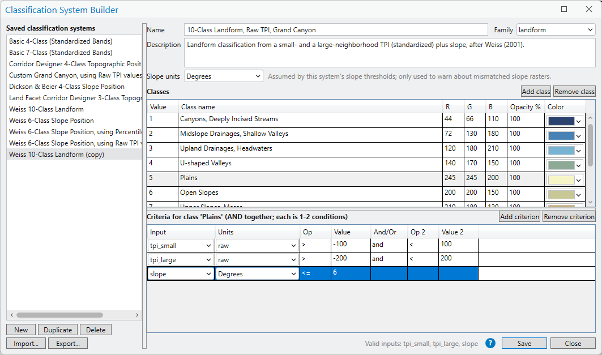The height and width of the screenshot is (355, 602).
Task: Click the Remove criterion button
Action: click(x=569, y=216)
